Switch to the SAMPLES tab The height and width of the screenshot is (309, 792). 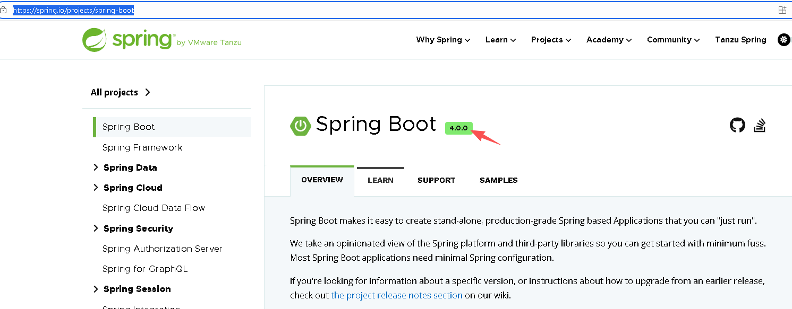click(x=498, y=180)
